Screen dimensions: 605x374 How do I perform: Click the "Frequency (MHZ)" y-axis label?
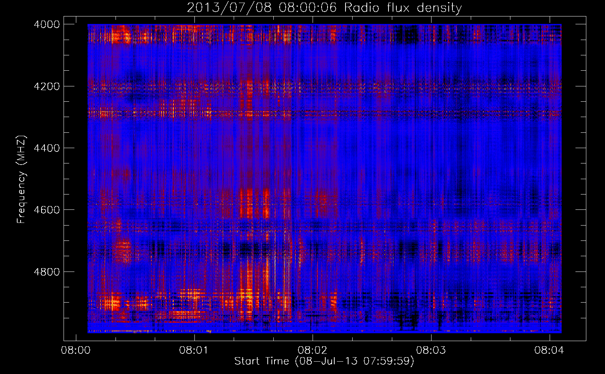pos(22,180)
